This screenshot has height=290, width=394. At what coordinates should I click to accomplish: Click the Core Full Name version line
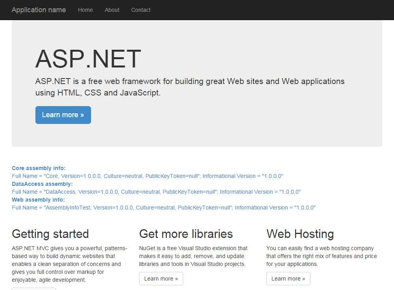point(147,176)
